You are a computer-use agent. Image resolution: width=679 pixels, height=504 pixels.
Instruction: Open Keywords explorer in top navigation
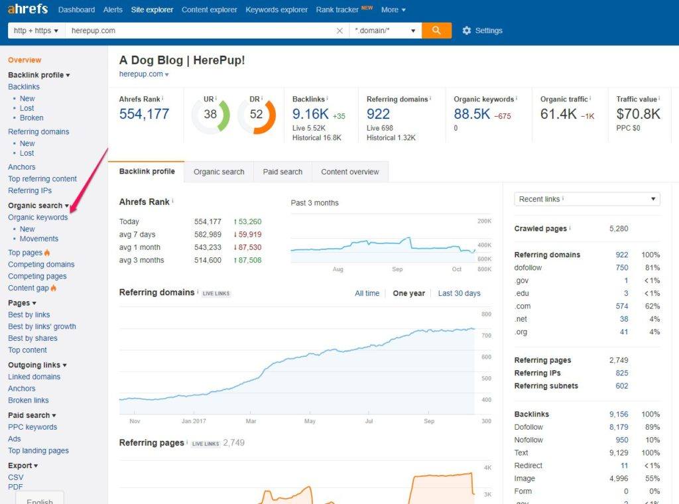coord(277,9)
